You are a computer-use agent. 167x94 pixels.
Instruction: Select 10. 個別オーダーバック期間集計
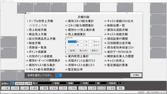pos(43,61)
